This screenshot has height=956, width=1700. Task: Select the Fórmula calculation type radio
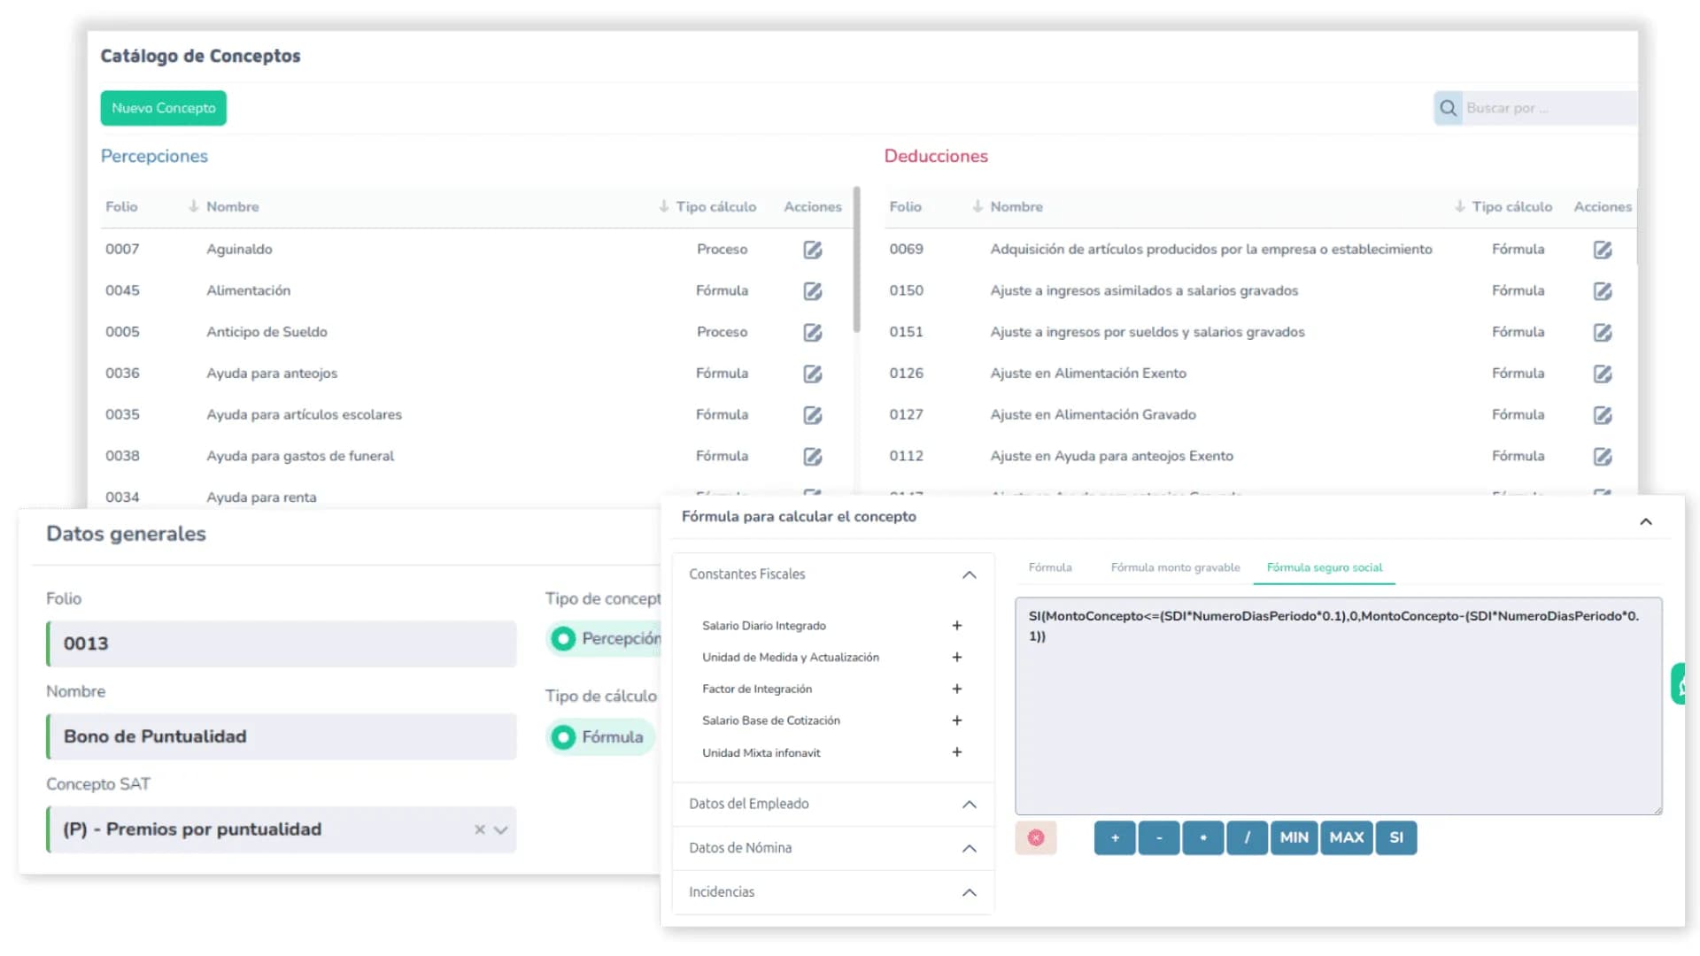coord(563,736)
